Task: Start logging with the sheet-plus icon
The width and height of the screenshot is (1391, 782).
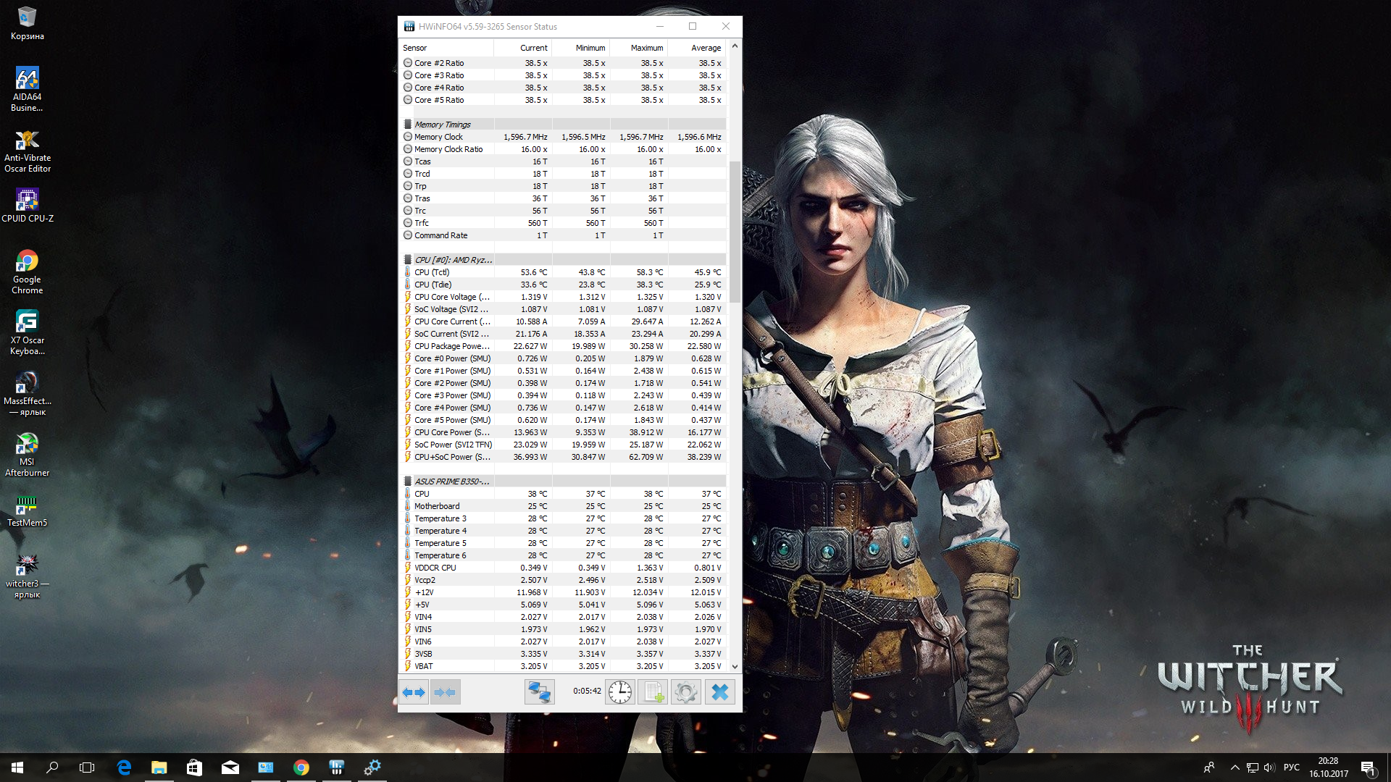Action: coord(653,692)
